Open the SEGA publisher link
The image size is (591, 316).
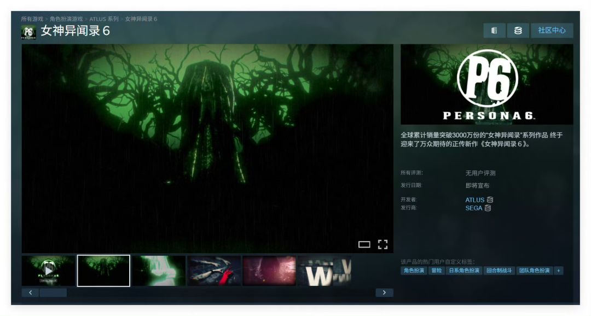point(474,208)
